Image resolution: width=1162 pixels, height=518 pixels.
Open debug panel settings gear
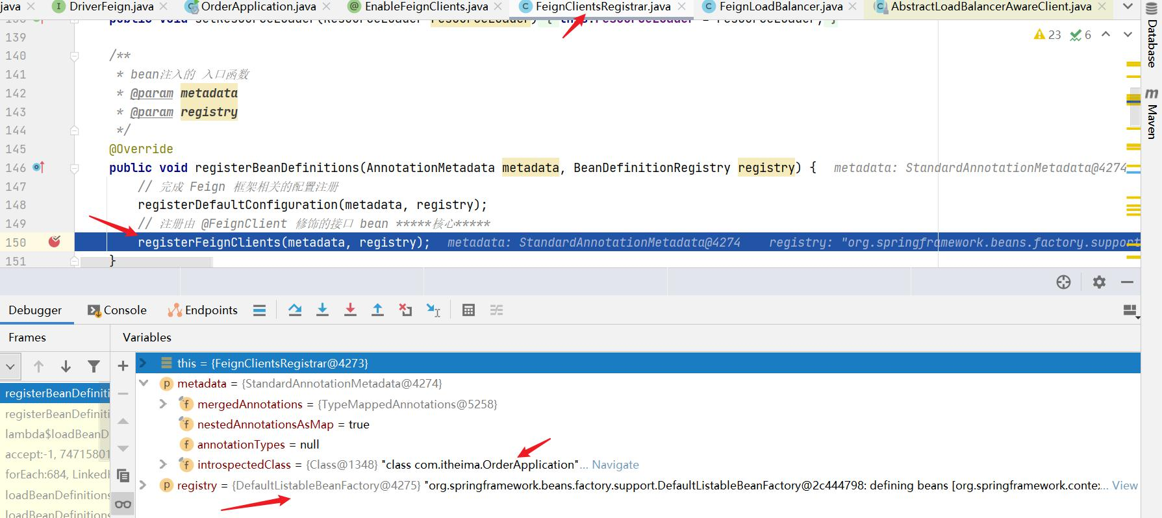tap(1099, 282)
